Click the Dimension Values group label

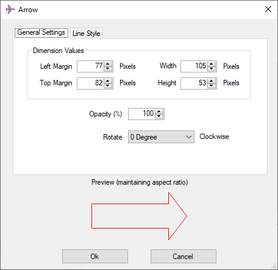[59, 51]
